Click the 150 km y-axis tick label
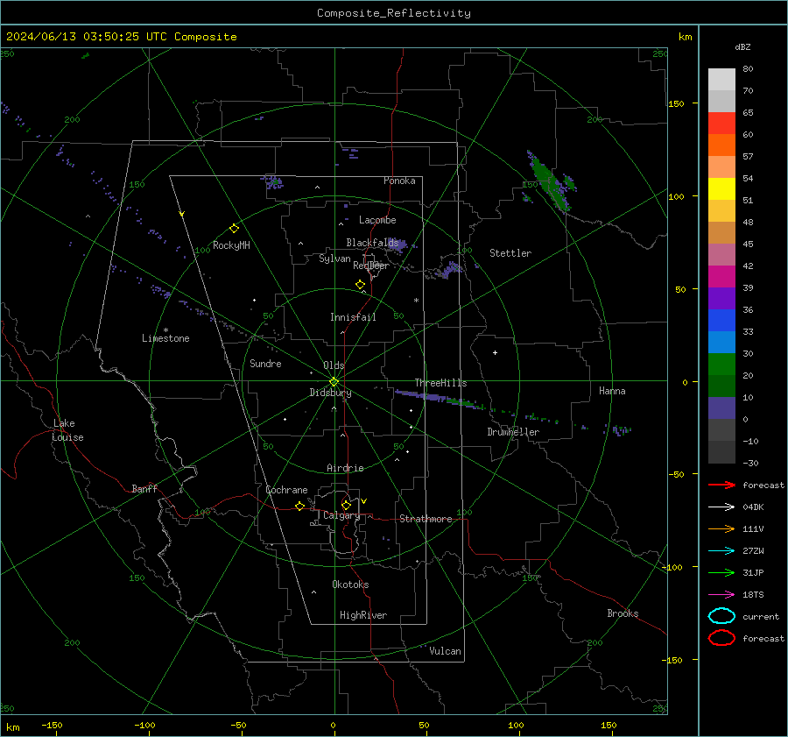Viewport: 788px width, 737px height. click(676, 103)
